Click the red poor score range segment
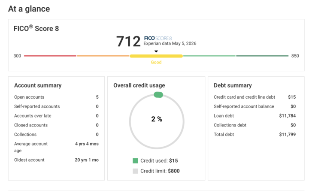 (x=50, y=56)
